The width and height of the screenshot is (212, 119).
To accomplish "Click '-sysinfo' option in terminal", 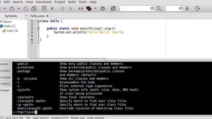I will [x=23, y=90].
